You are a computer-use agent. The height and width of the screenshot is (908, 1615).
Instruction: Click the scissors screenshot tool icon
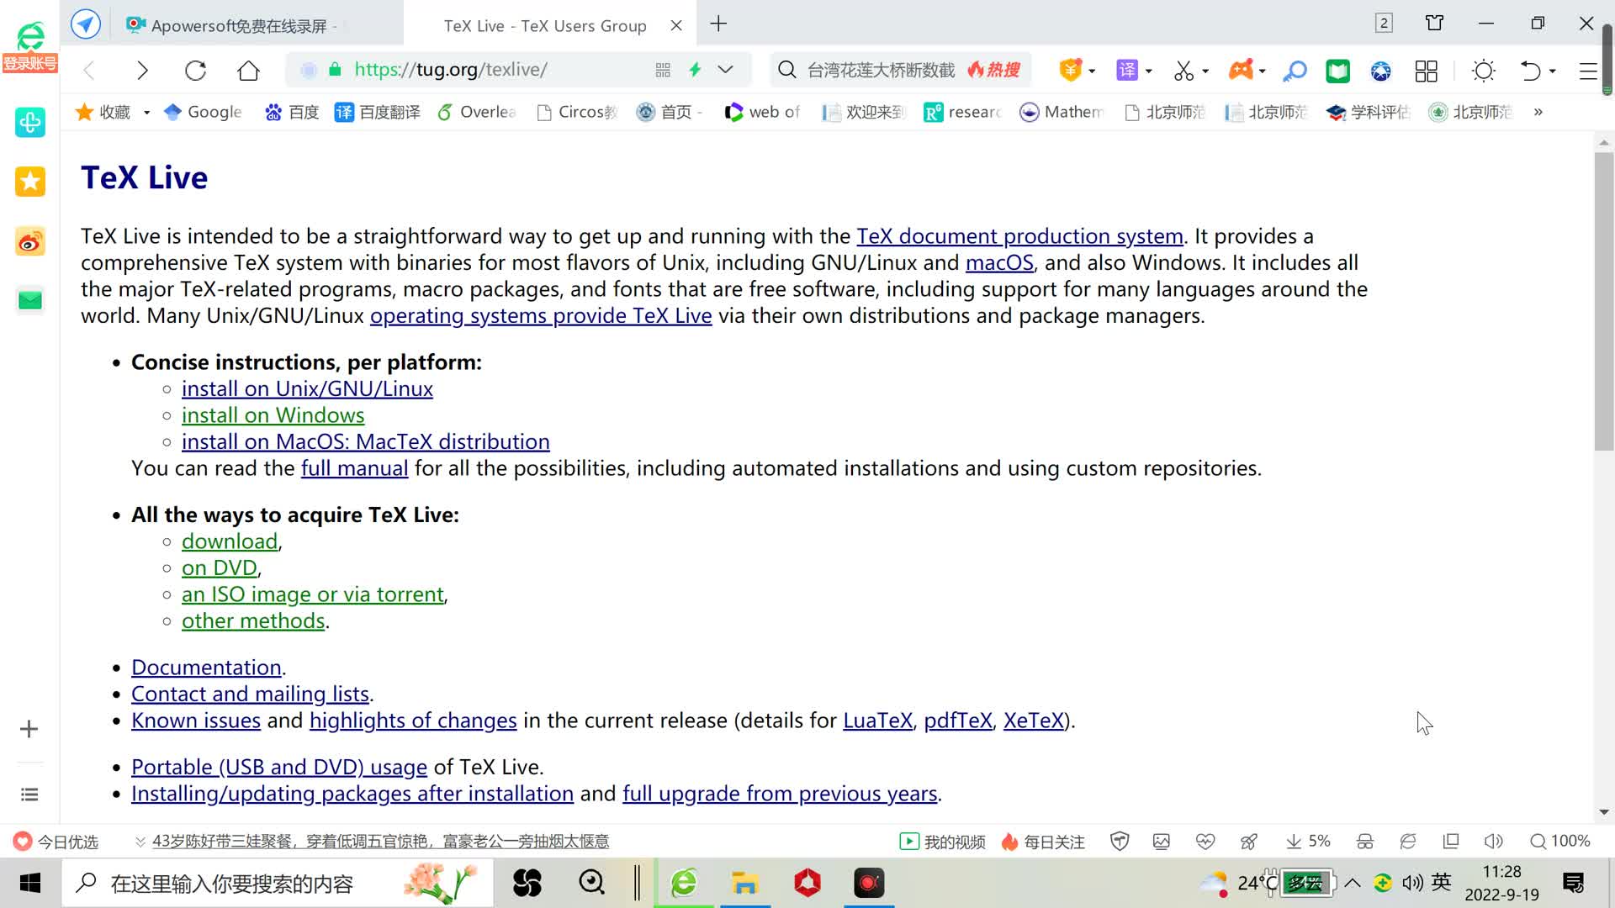pos(1183,71)
